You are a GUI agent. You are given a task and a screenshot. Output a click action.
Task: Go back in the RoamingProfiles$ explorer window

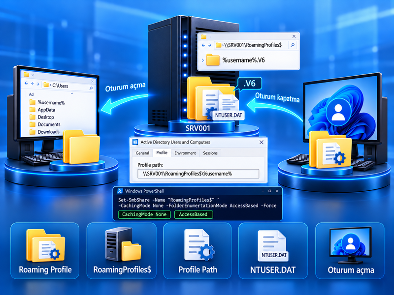(x=203, y=45)
